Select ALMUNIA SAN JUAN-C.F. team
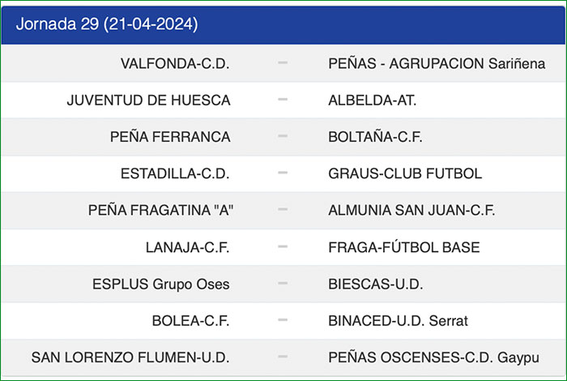The width and height of the screenshot is (567, 381). [x=411, y=210]
